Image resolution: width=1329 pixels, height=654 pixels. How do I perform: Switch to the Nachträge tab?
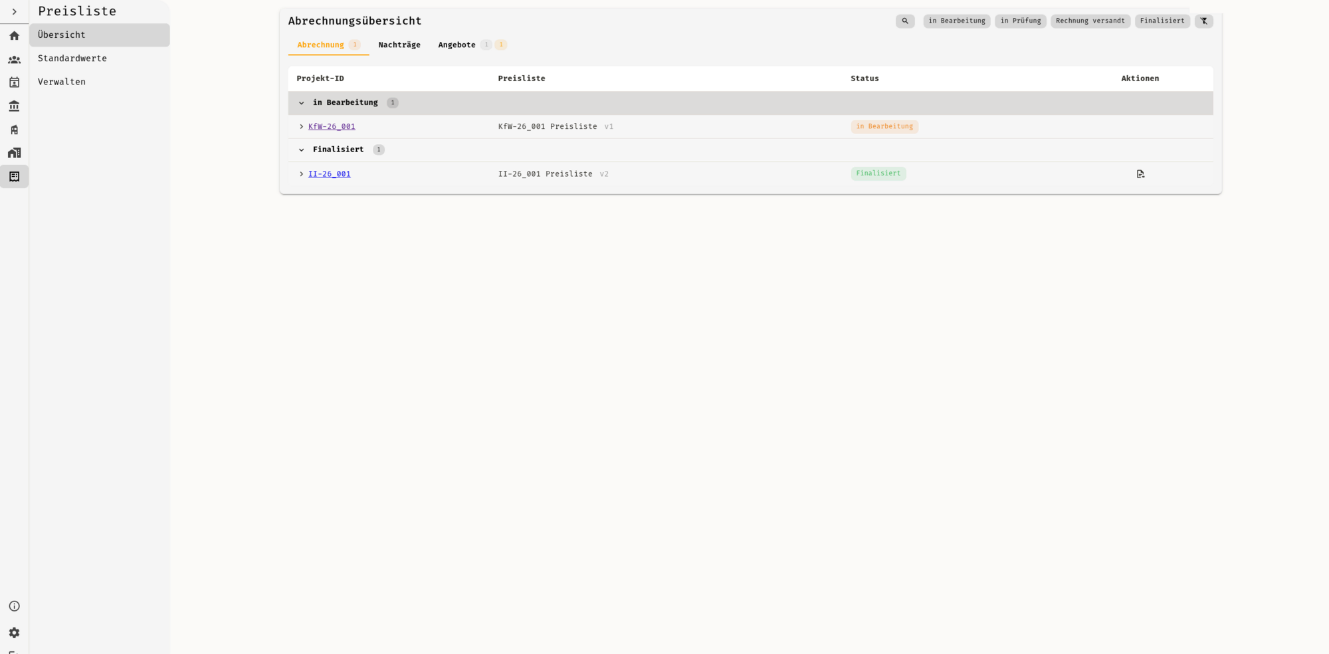coord(399,45)
